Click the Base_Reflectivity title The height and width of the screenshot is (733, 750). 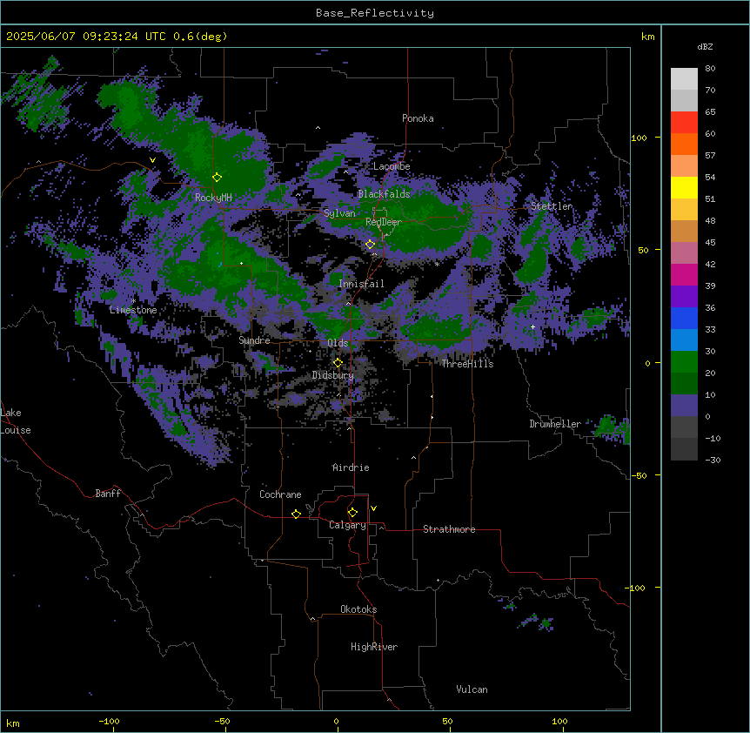[x=375, y=13]
